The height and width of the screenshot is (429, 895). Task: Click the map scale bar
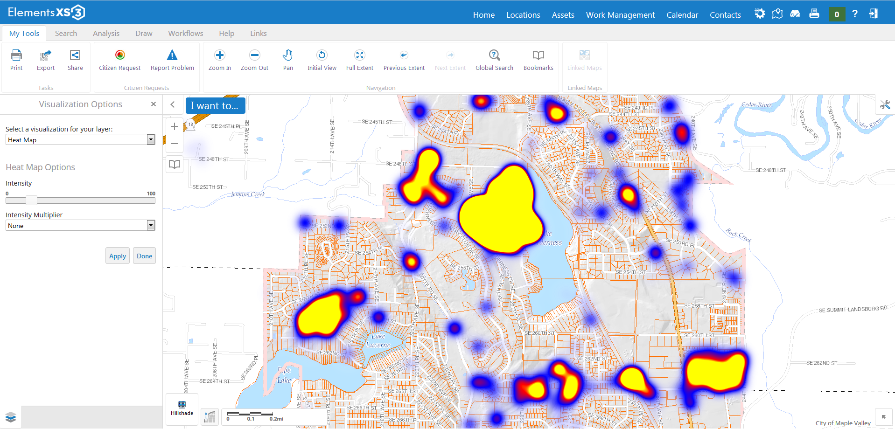(255, 416)
